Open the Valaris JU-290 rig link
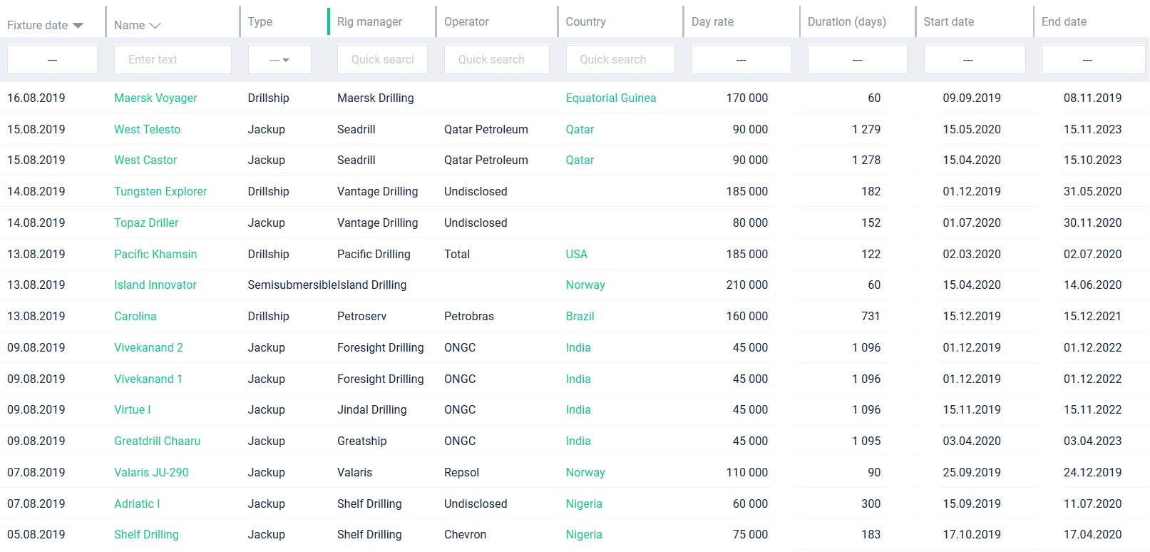Viewport: 1150px width, 552px height. pyautogui.click(x=151, y=473)
